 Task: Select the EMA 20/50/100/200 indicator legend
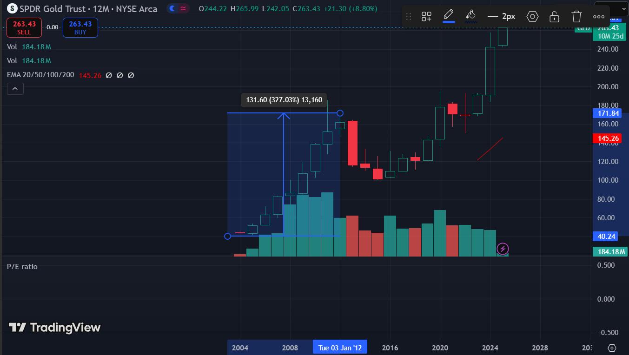[40, 75]
